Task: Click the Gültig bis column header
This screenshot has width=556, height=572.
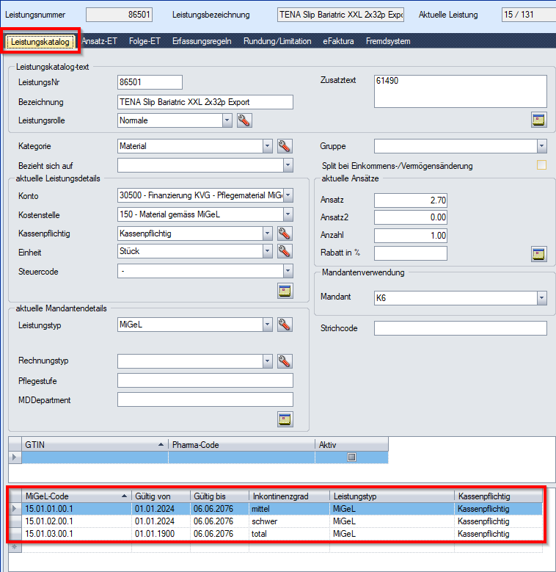Action: coord(219,496)
